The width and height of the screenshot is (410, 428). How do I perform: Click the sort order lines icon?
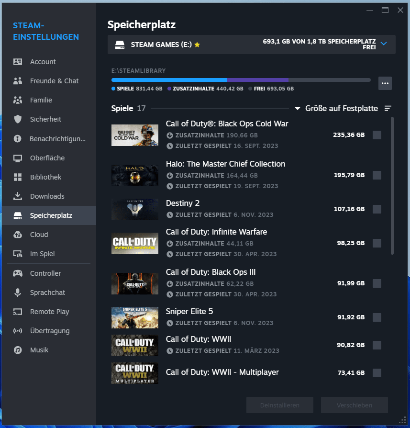point(388,108)
